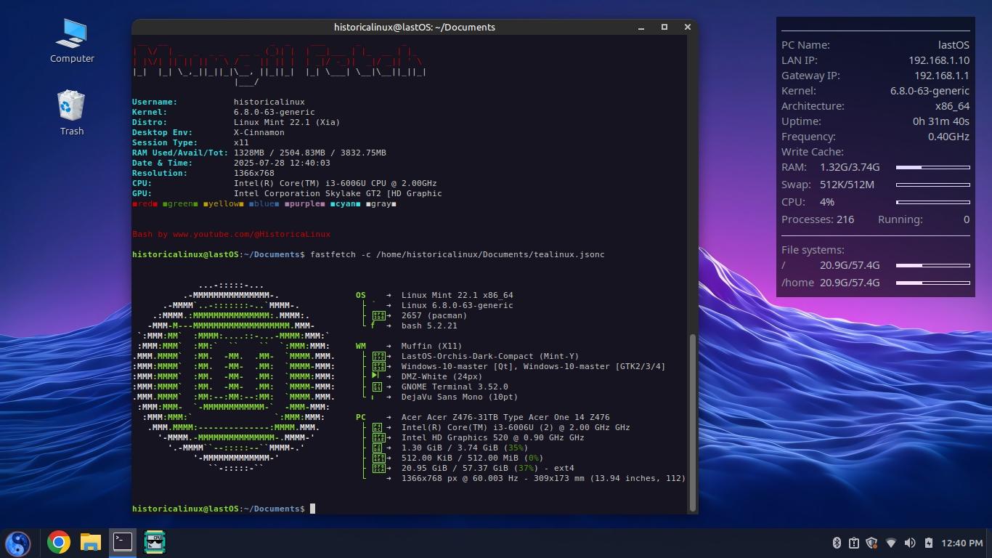
Task: Open the file manager from the taskbar
Action: [x=91, y=542]
